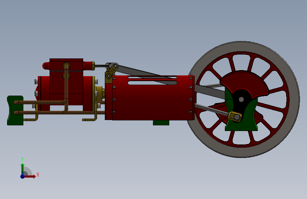Select the gray crankshaft center pin in the black crank web
This screenshot has width=307, height=199.
point(241,100)
